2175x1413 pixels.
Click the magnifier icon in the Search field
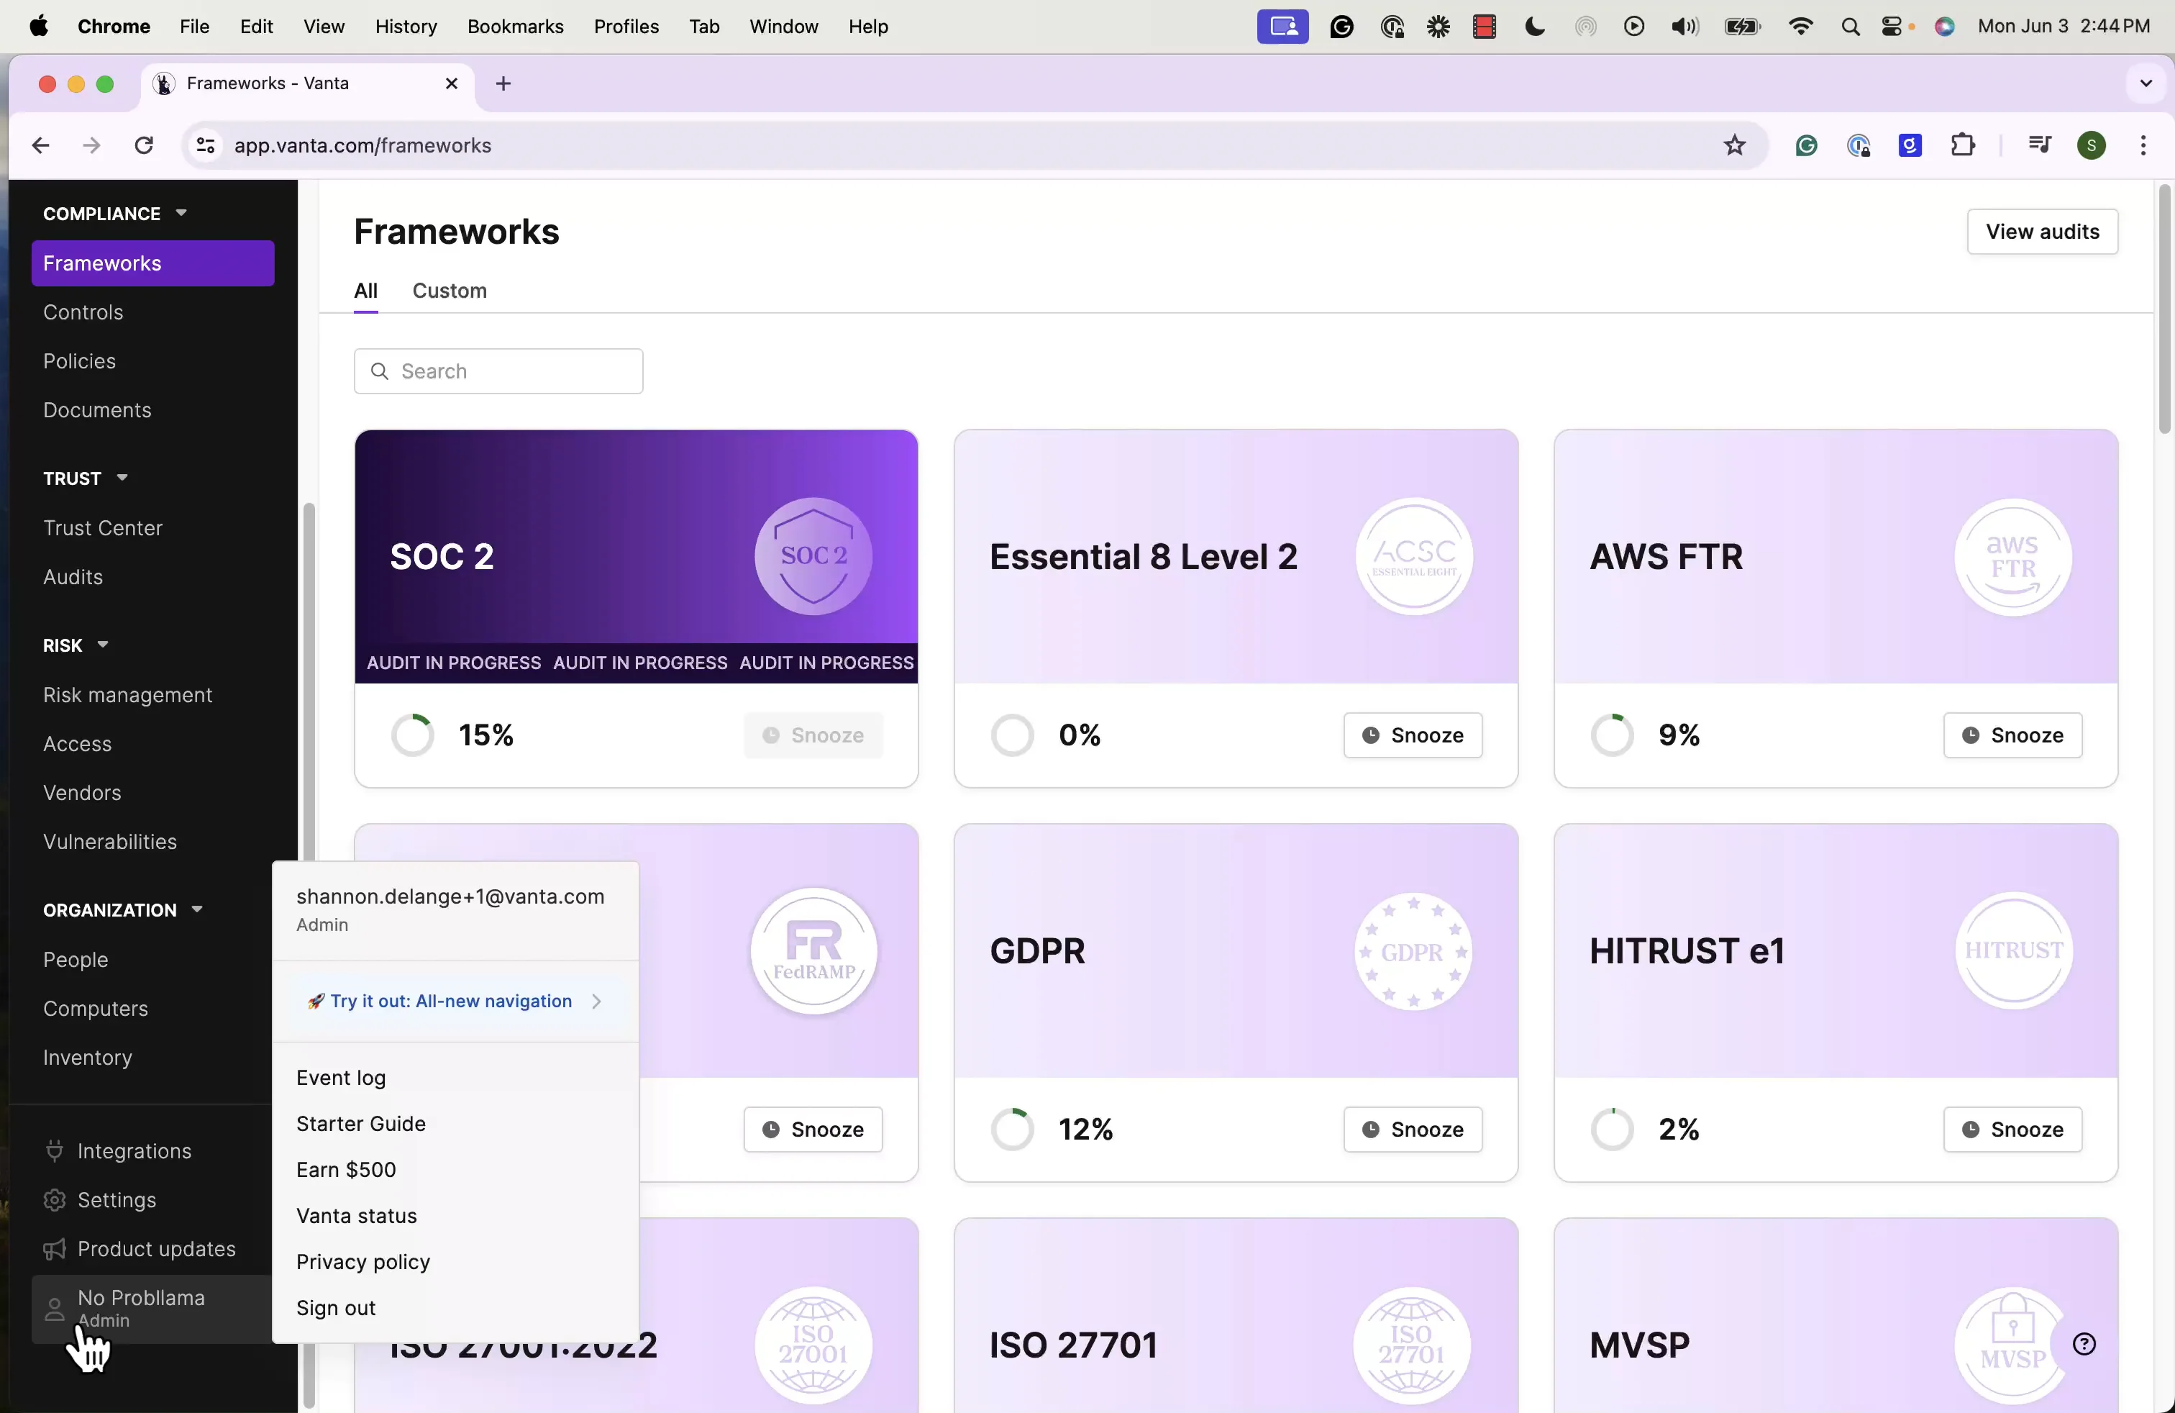(x=380, y=371)
